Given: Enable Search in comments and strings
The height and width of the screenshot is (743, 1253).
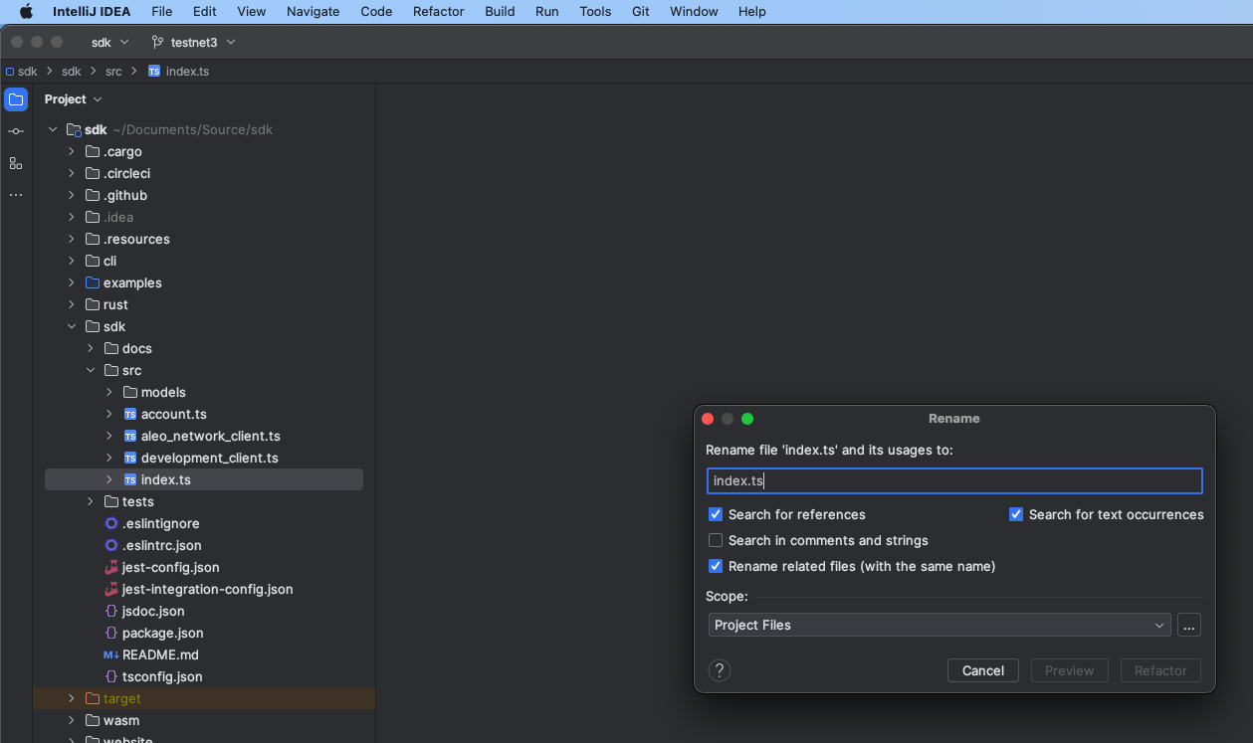Looking at the screenshot, I should 715,540.
